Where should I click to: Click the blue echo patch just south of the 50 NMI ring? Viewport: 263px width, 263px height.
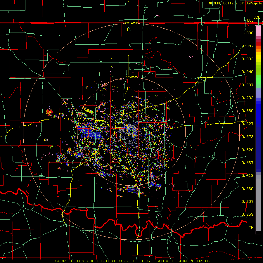tap(133, 189)
